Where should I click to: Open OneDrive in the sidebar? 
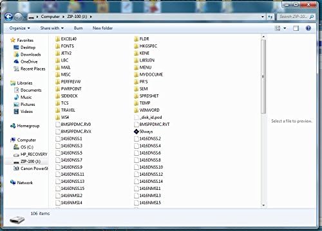click(x=29, y=62)
